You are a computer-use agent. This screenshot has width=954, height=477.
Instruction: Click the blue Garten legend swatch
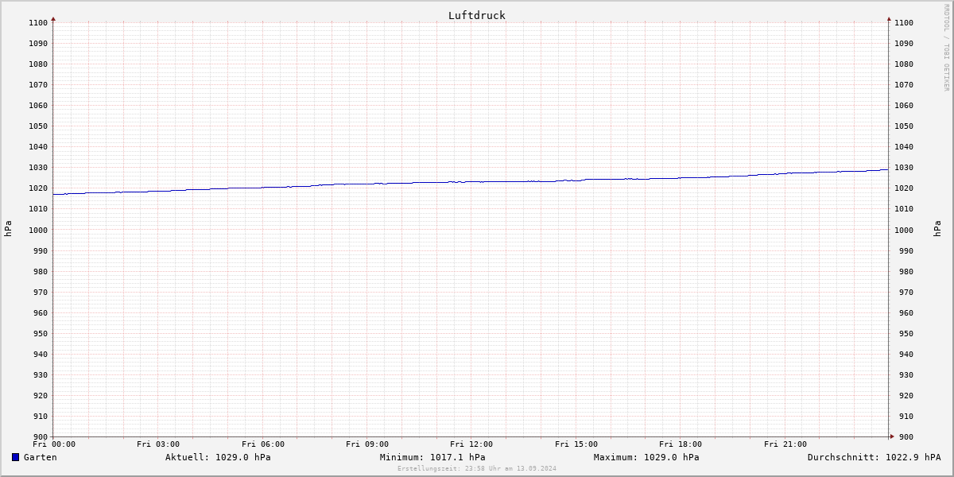coord(15,457)
